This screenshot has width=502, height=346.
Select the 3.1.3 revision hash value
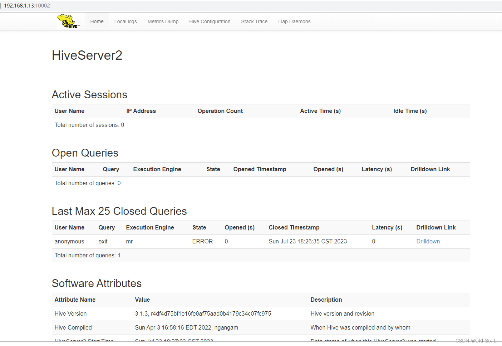203,314
